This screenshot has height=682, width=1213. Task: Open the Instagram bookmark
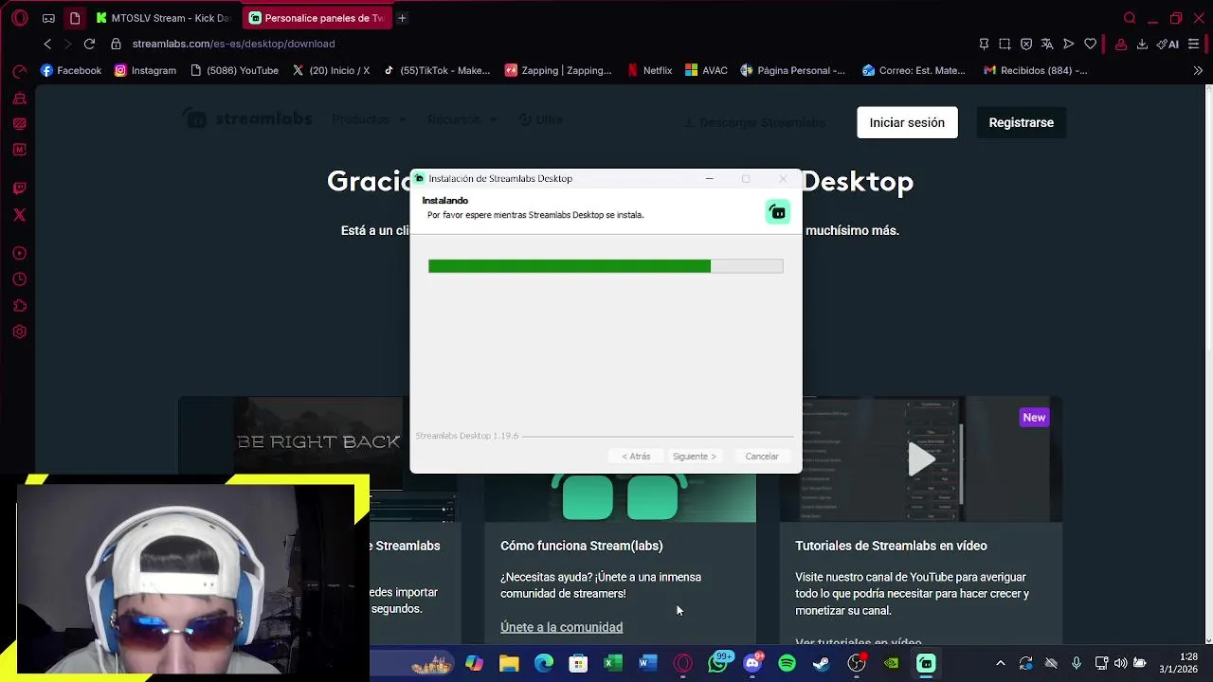coord(145,70)
